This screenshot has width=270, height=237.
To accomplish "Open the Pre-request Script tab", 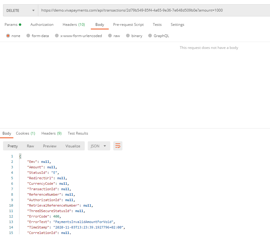I will [128, 25].
